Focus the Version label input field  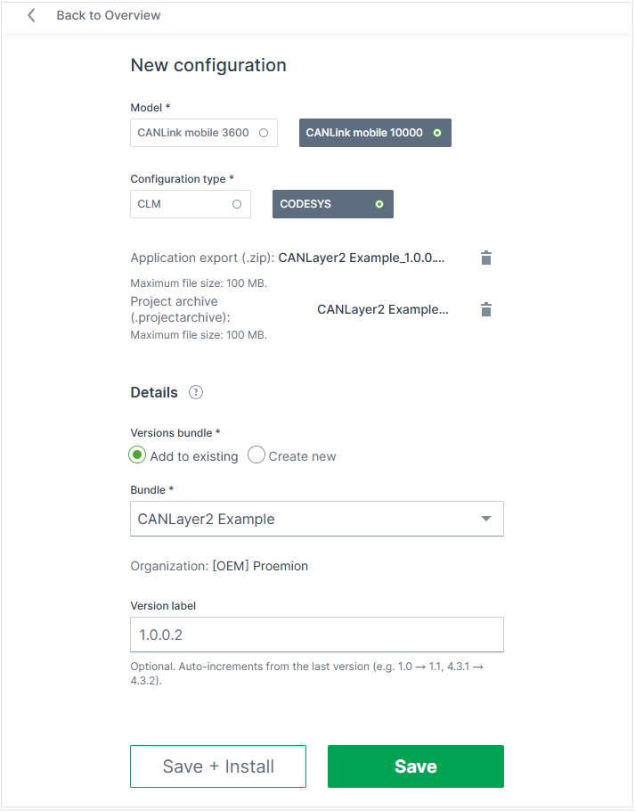pos(317,635)
